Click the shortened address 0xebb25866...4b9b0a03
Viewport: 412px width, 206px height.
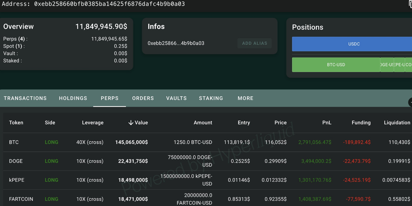point(176,43)
